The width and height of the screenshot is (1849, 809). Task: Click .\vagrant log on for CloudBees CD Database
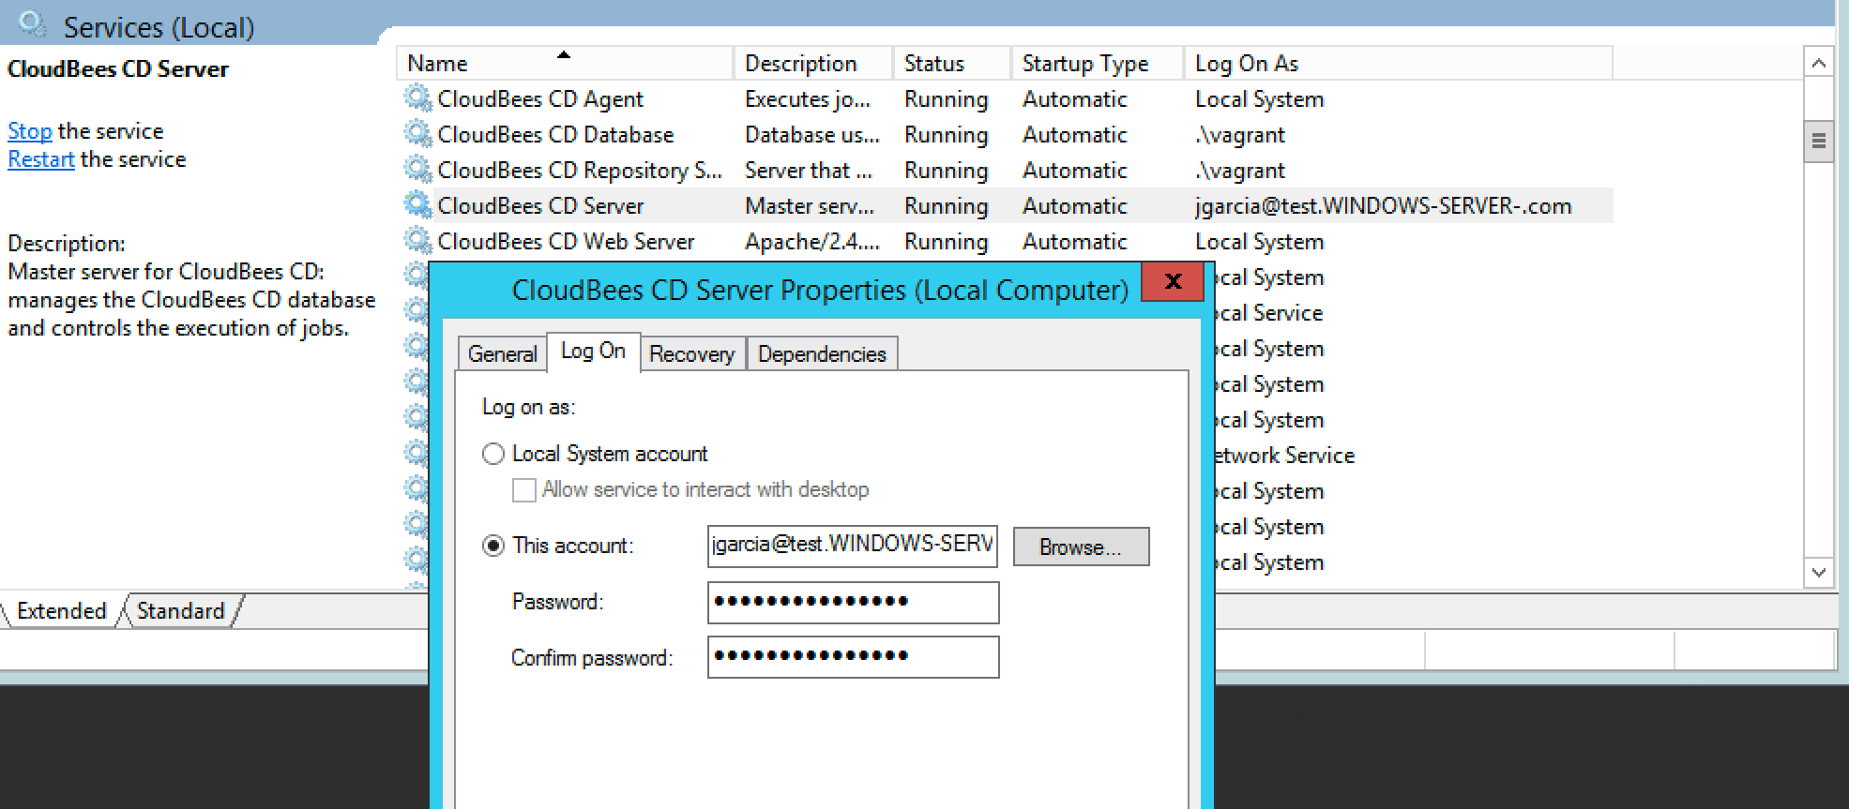coord(1240,134)
